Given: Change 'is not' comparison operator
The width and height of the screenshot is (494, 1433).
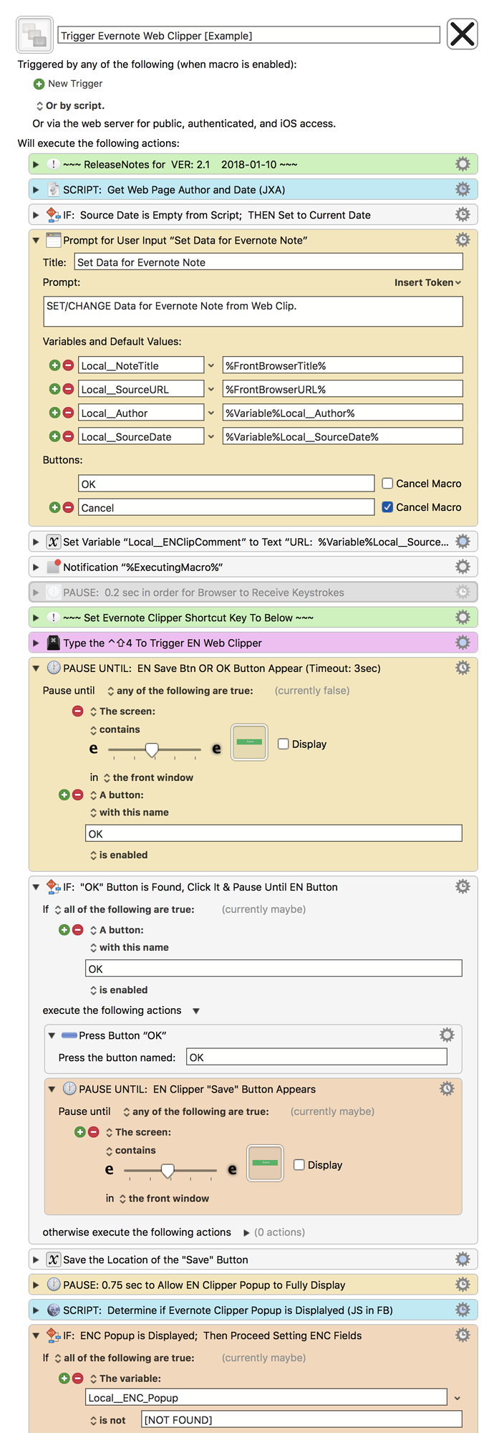Looking at the screenshot, I should [107, 1420].
